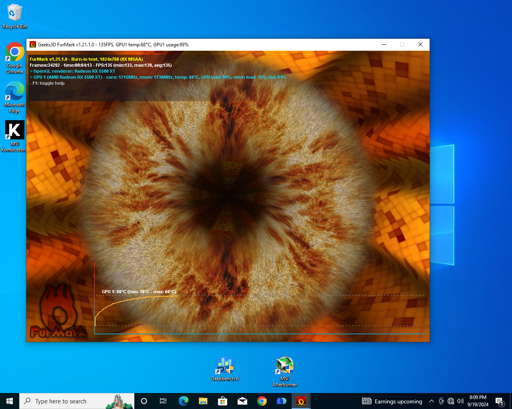
Task: Click the Earnings upcoming news widget
Action: coord(392,401)
